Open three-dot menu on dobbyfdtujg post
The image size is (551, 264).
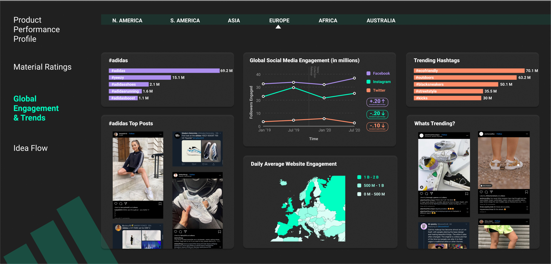point(220,175)
